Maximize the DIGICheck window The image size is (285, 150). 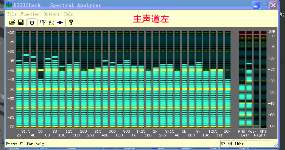point(265,5)
